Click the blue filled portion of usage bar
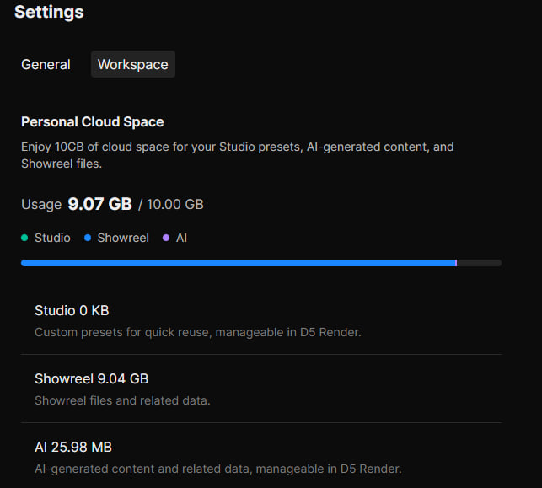The image size is (542, 488). coord(236,263)
